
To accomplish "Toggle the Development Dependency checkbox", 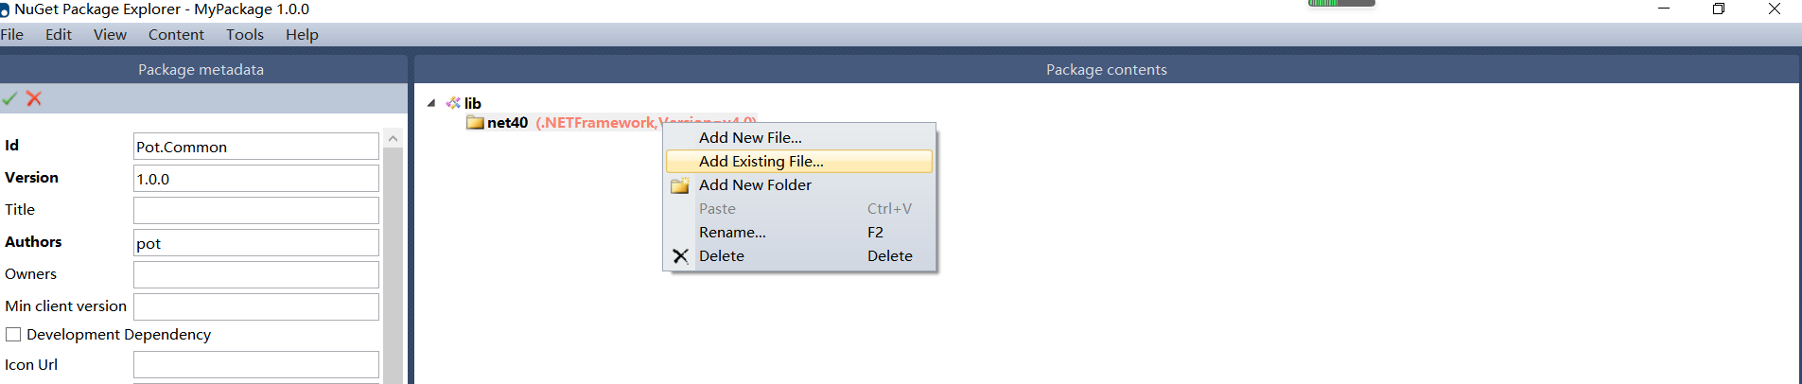I will pos(13,335).
